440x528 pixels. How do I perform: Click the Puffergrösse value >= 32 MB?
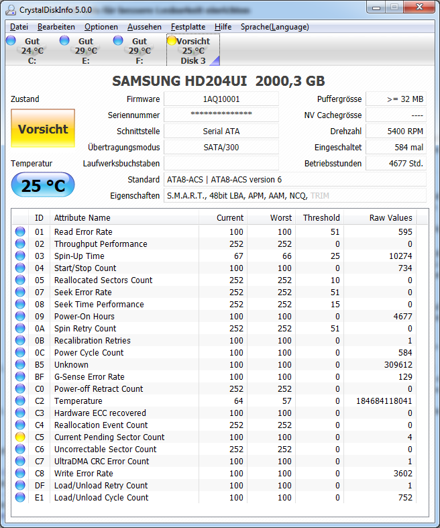point(396,99)
